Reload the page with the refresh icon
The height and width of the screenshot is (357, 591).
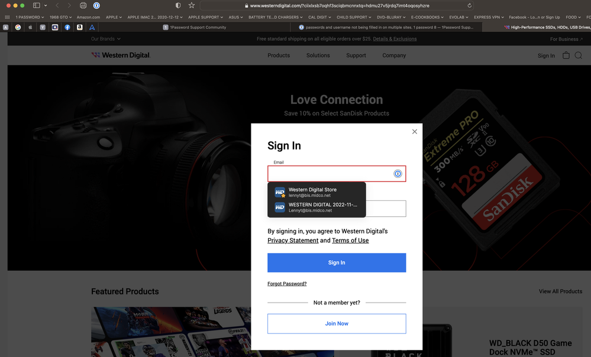(x=470, y=5)
